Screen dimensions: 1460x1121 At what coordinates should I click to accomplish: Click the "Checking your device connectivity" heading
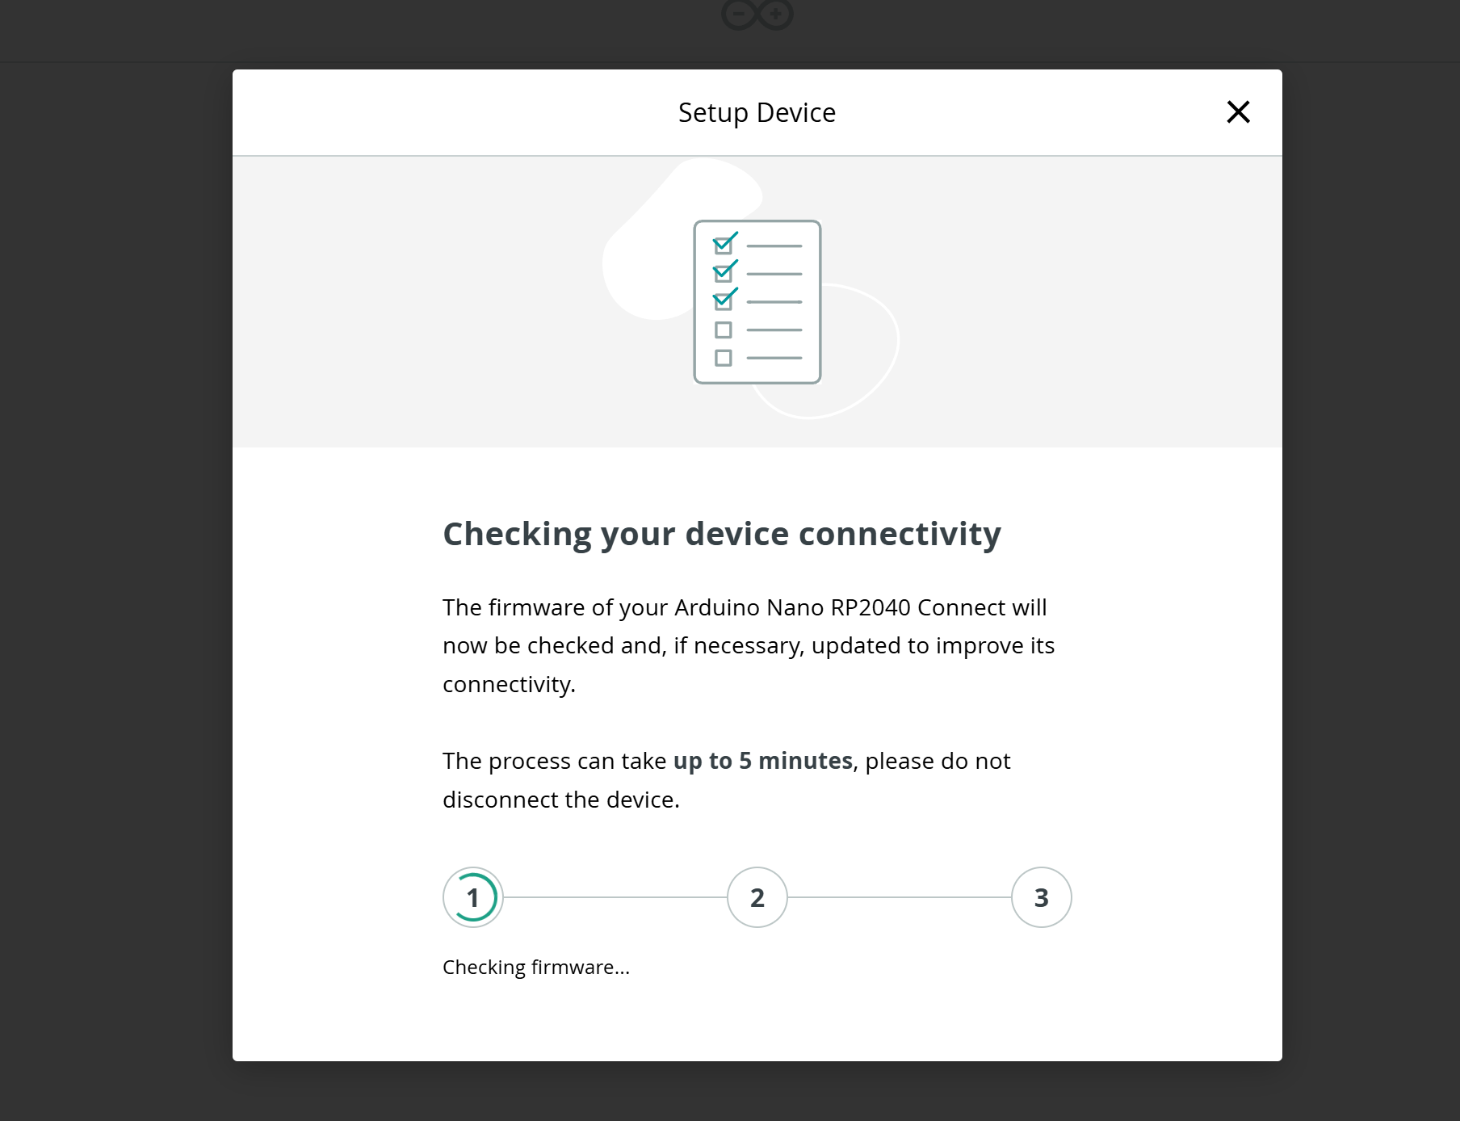coord(722,534)
